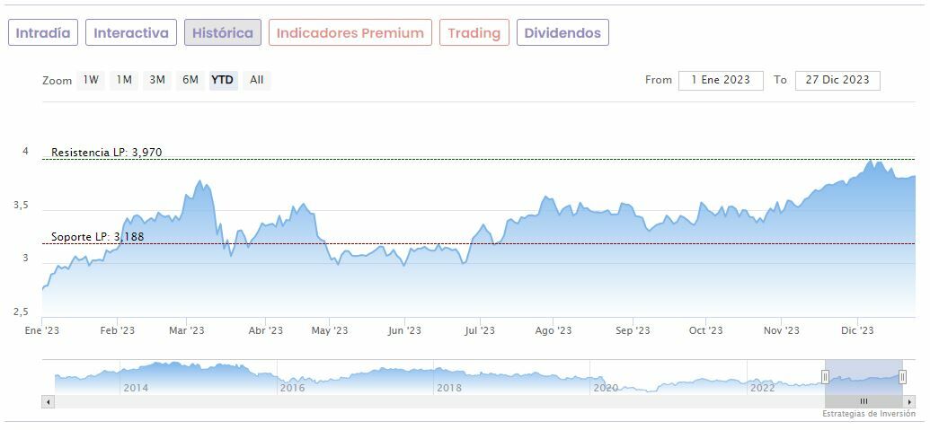Click the right range handle of navigator

point(902,377)
